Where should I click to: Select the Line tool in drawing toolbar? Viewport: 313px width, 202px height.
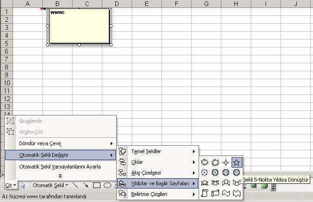tap(75, 185)
